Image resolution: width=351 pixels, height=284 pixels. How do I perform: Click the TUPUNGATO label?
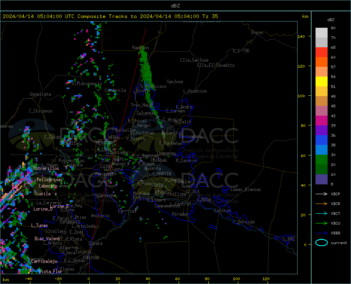70,222
